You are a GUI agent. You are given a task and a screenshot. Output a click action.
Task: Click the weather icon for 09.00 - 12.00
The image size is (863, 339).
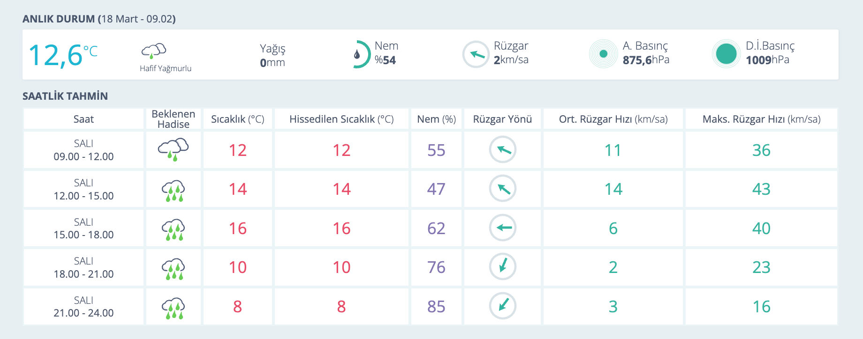coord(173,150)
